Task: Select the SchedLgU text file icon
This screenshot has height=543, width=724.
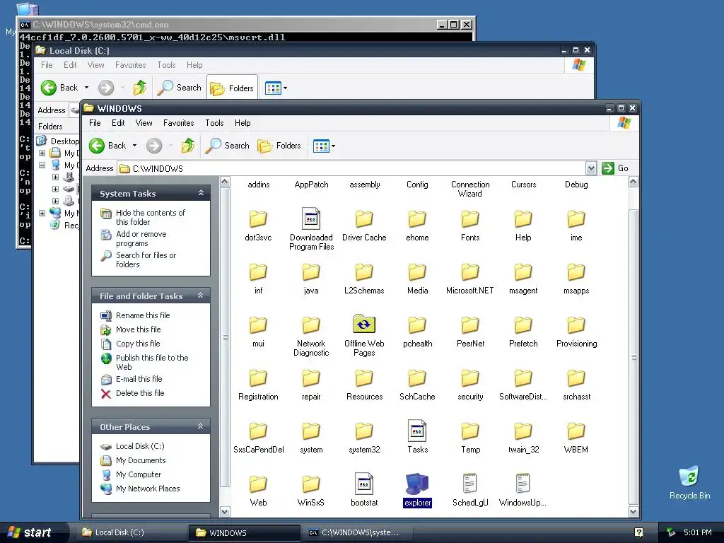Action: [470, 484]
